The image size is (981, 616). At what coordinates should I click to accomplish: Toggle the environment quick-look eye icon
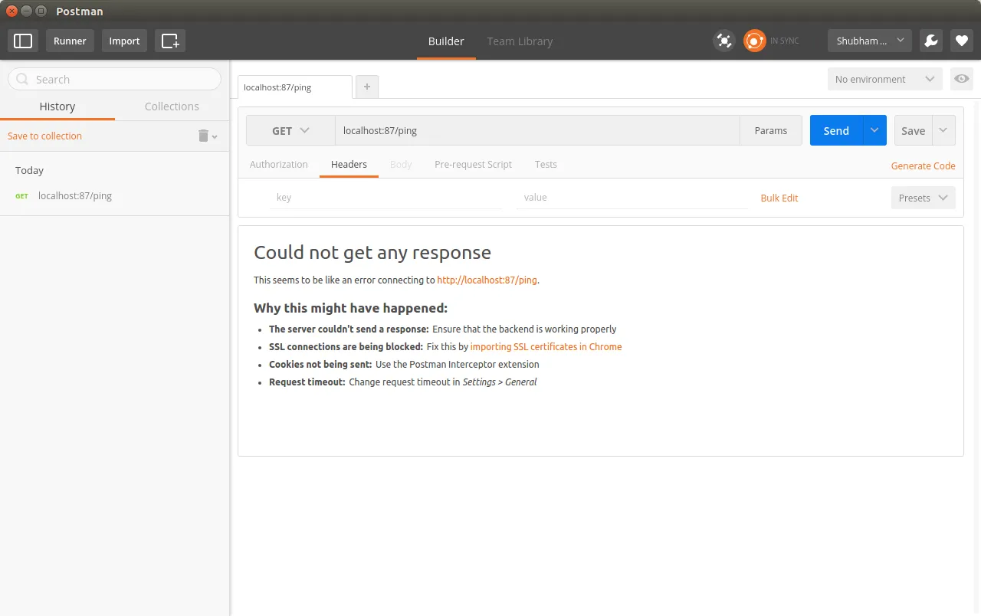pyautogui.click(x=962, y=79)
